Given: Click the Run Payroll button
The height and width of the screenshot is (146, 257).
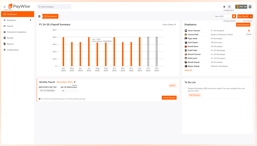Looking at the screenshot, I should [x=243, y=16].
